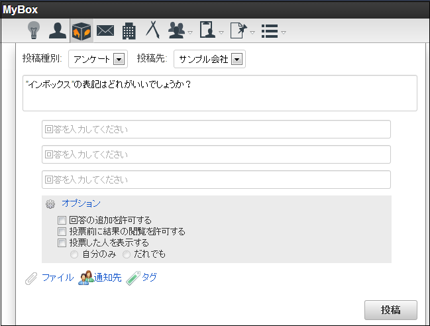Image resolution: width=430 pixels, height=326 pixels.
Task: Open the single user profile icon
Action: coord(58,30)
